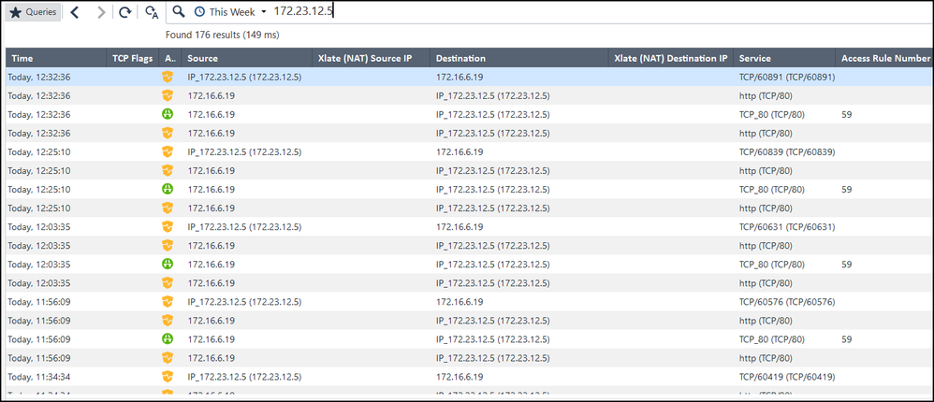Click the Service column header
The height and width of the screenshot is (402, 934).
[755, 58]
